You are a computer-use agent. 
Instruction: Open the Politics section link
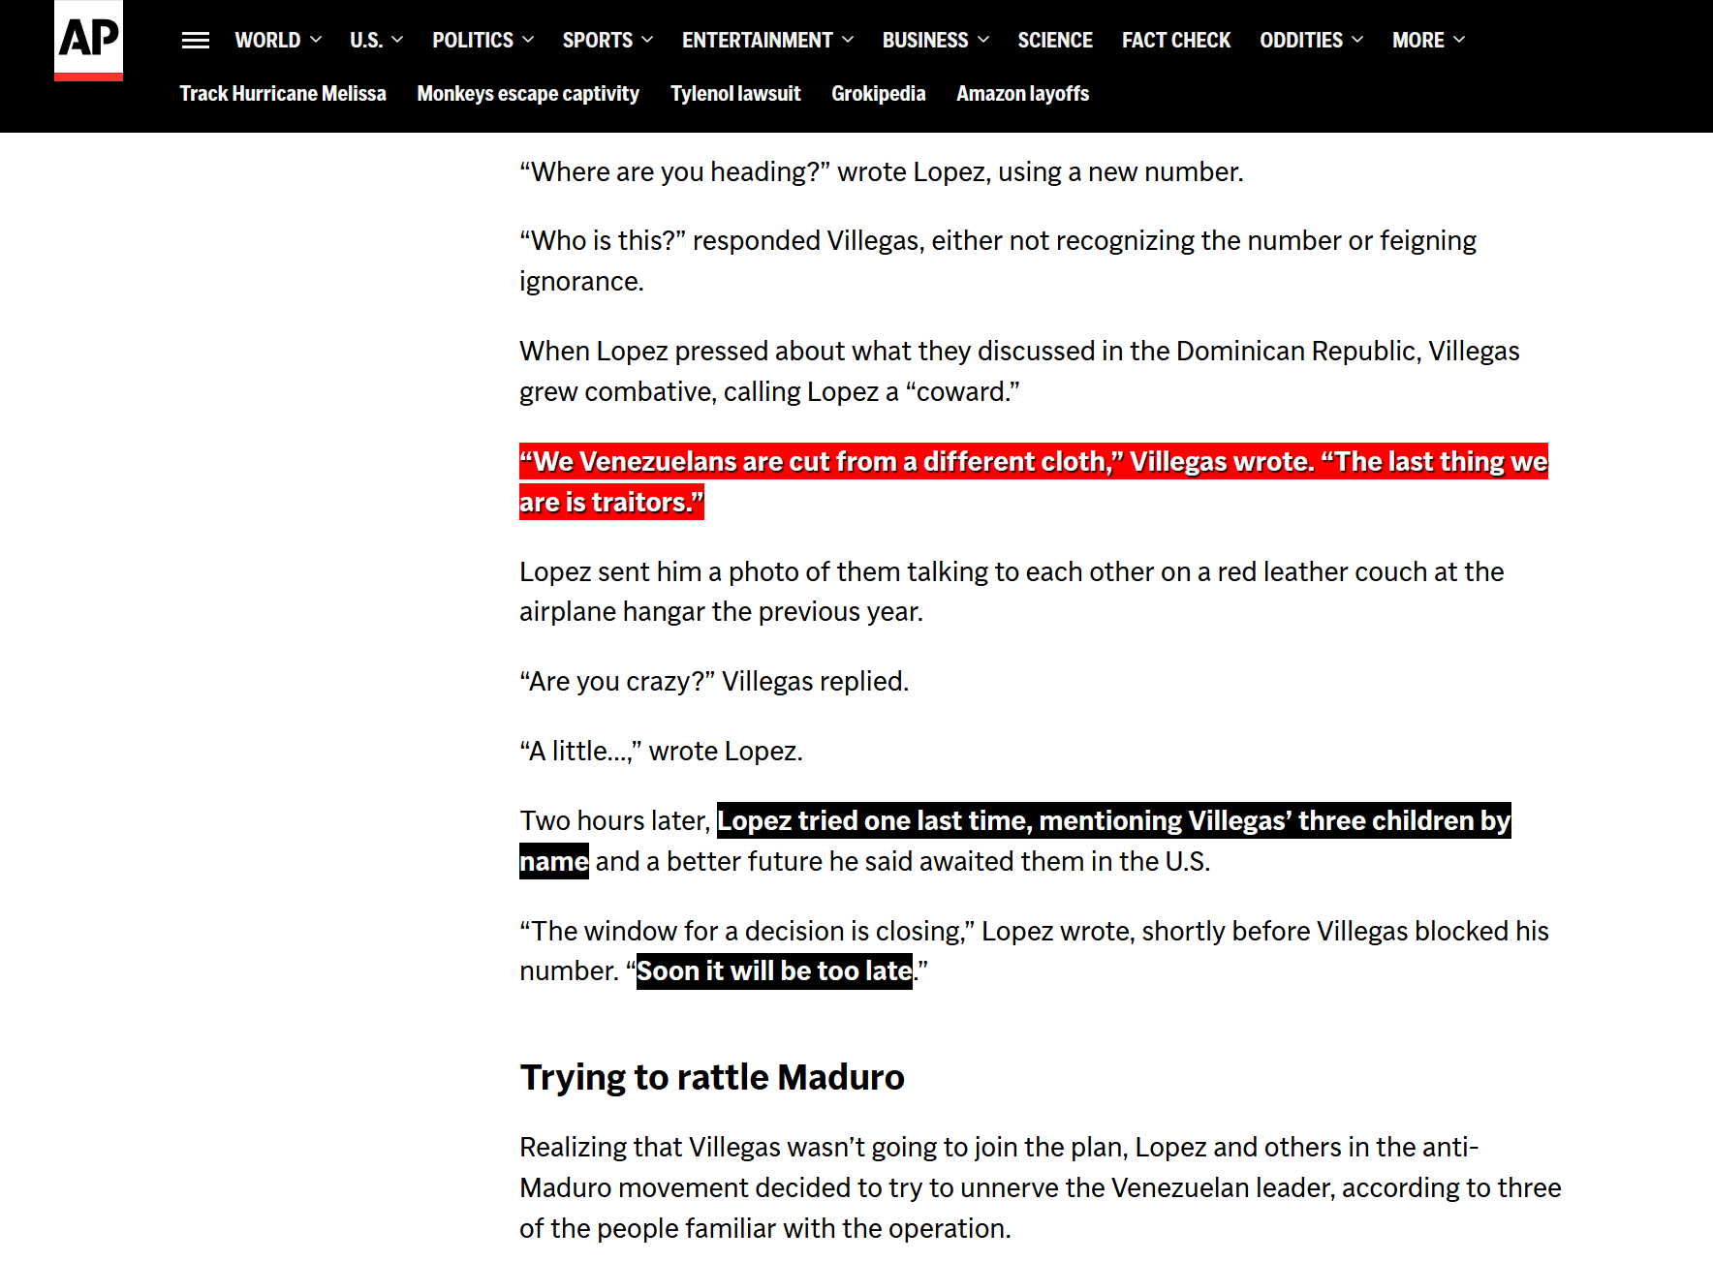tap(473, 41)
